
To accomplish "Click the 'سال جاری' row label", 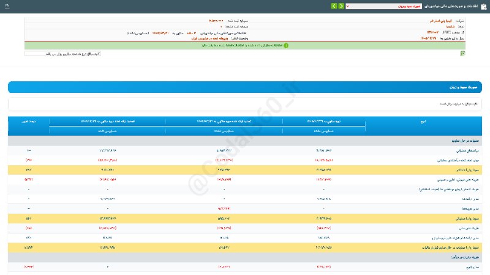I will click(472, 267).
